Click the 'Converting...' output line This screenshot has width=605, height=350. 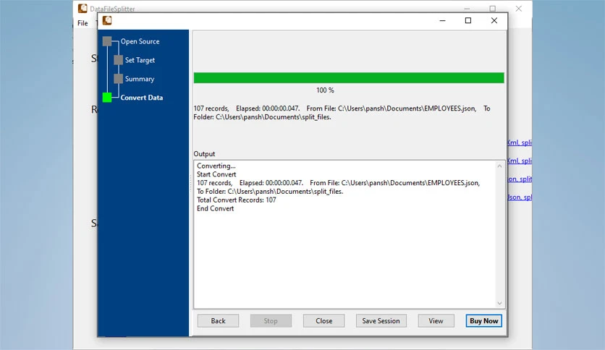pyautogui.click(x=216, y=166)
